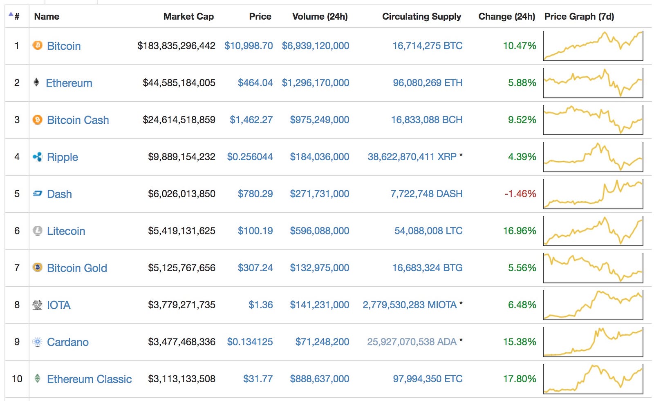
Task: Open Bitcoin Cash 7-day price graph
Action: click(x=593, y=120)
